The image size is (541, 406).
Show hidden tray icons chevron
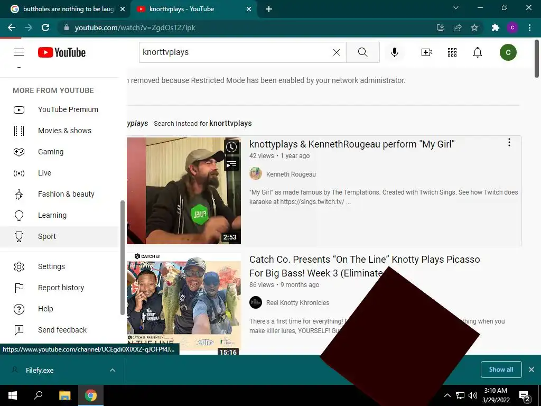pyautogui.click(x=447, y=395)
